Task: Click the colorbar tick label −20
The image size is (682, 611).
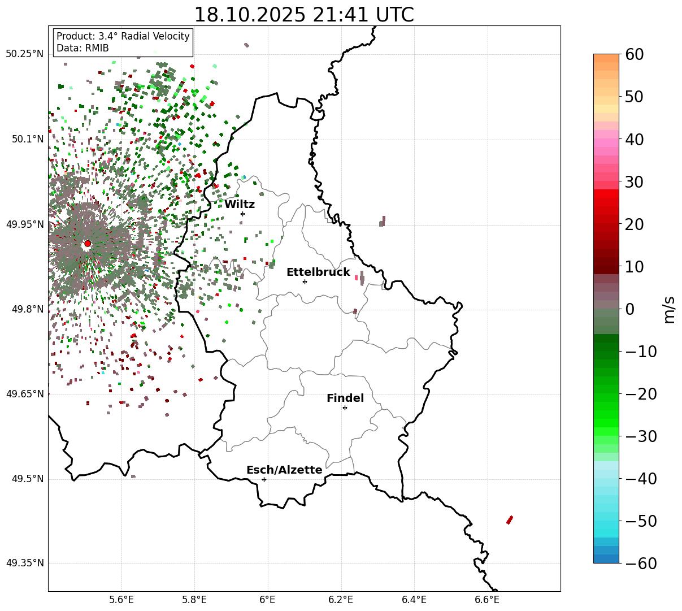Action: click(641, 393)
